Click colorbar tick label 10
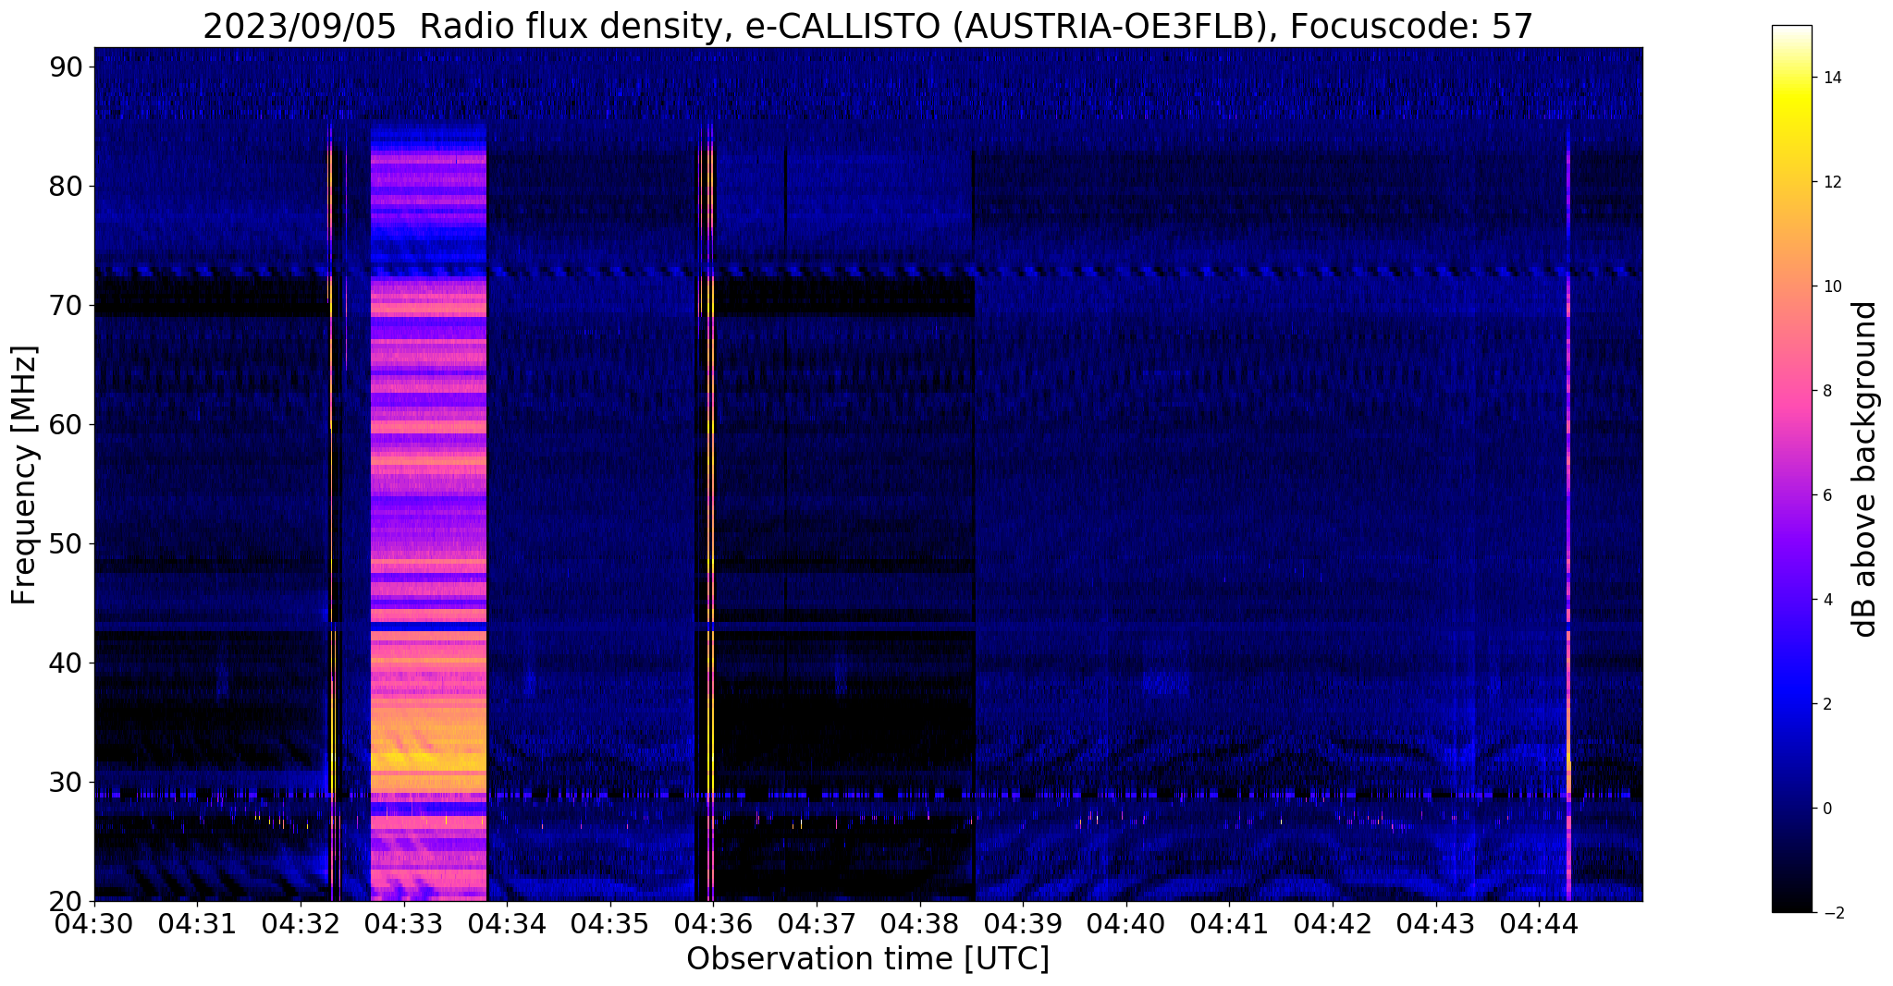1893x986 pixels. tap(1830, 286)
